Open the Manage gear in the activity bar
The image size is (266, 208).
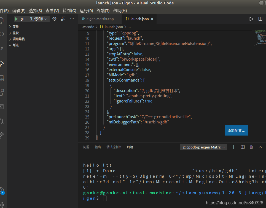point(2,204)
